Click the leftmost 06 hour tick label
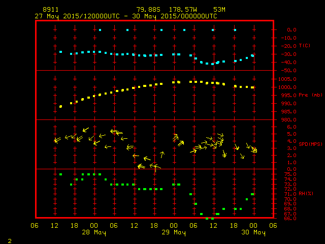The image size is (325, 244). click(x=35, y=226)
